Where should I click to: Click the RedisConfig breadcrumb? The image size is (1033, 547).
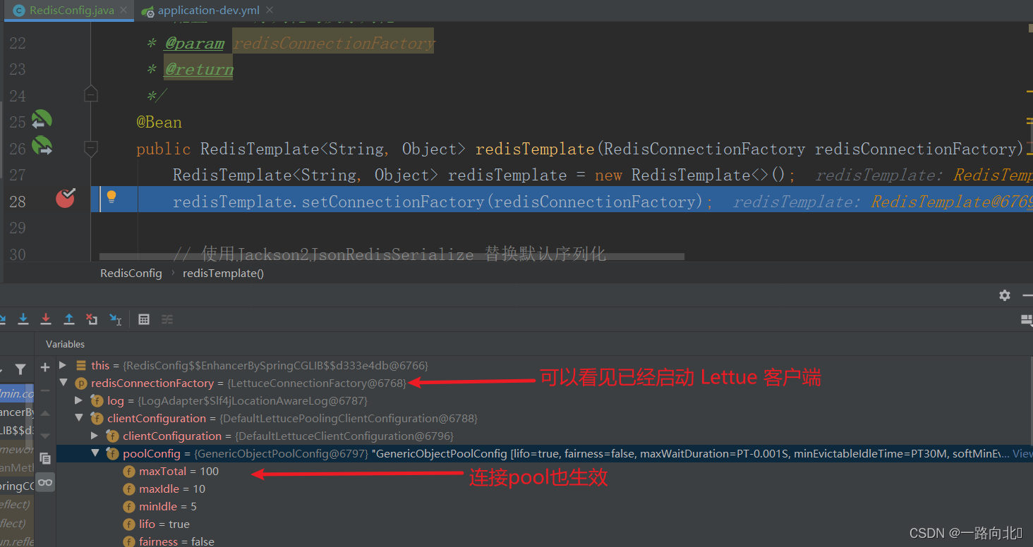point(131,273)
